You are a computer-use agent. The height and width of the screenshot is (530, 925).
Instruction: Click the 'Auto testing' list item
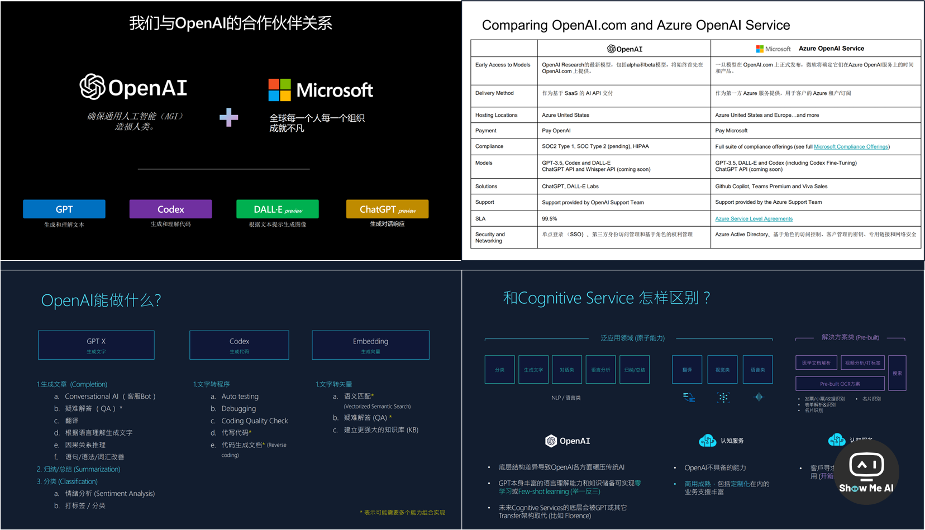pyautogui.click(x=240, y=397)
